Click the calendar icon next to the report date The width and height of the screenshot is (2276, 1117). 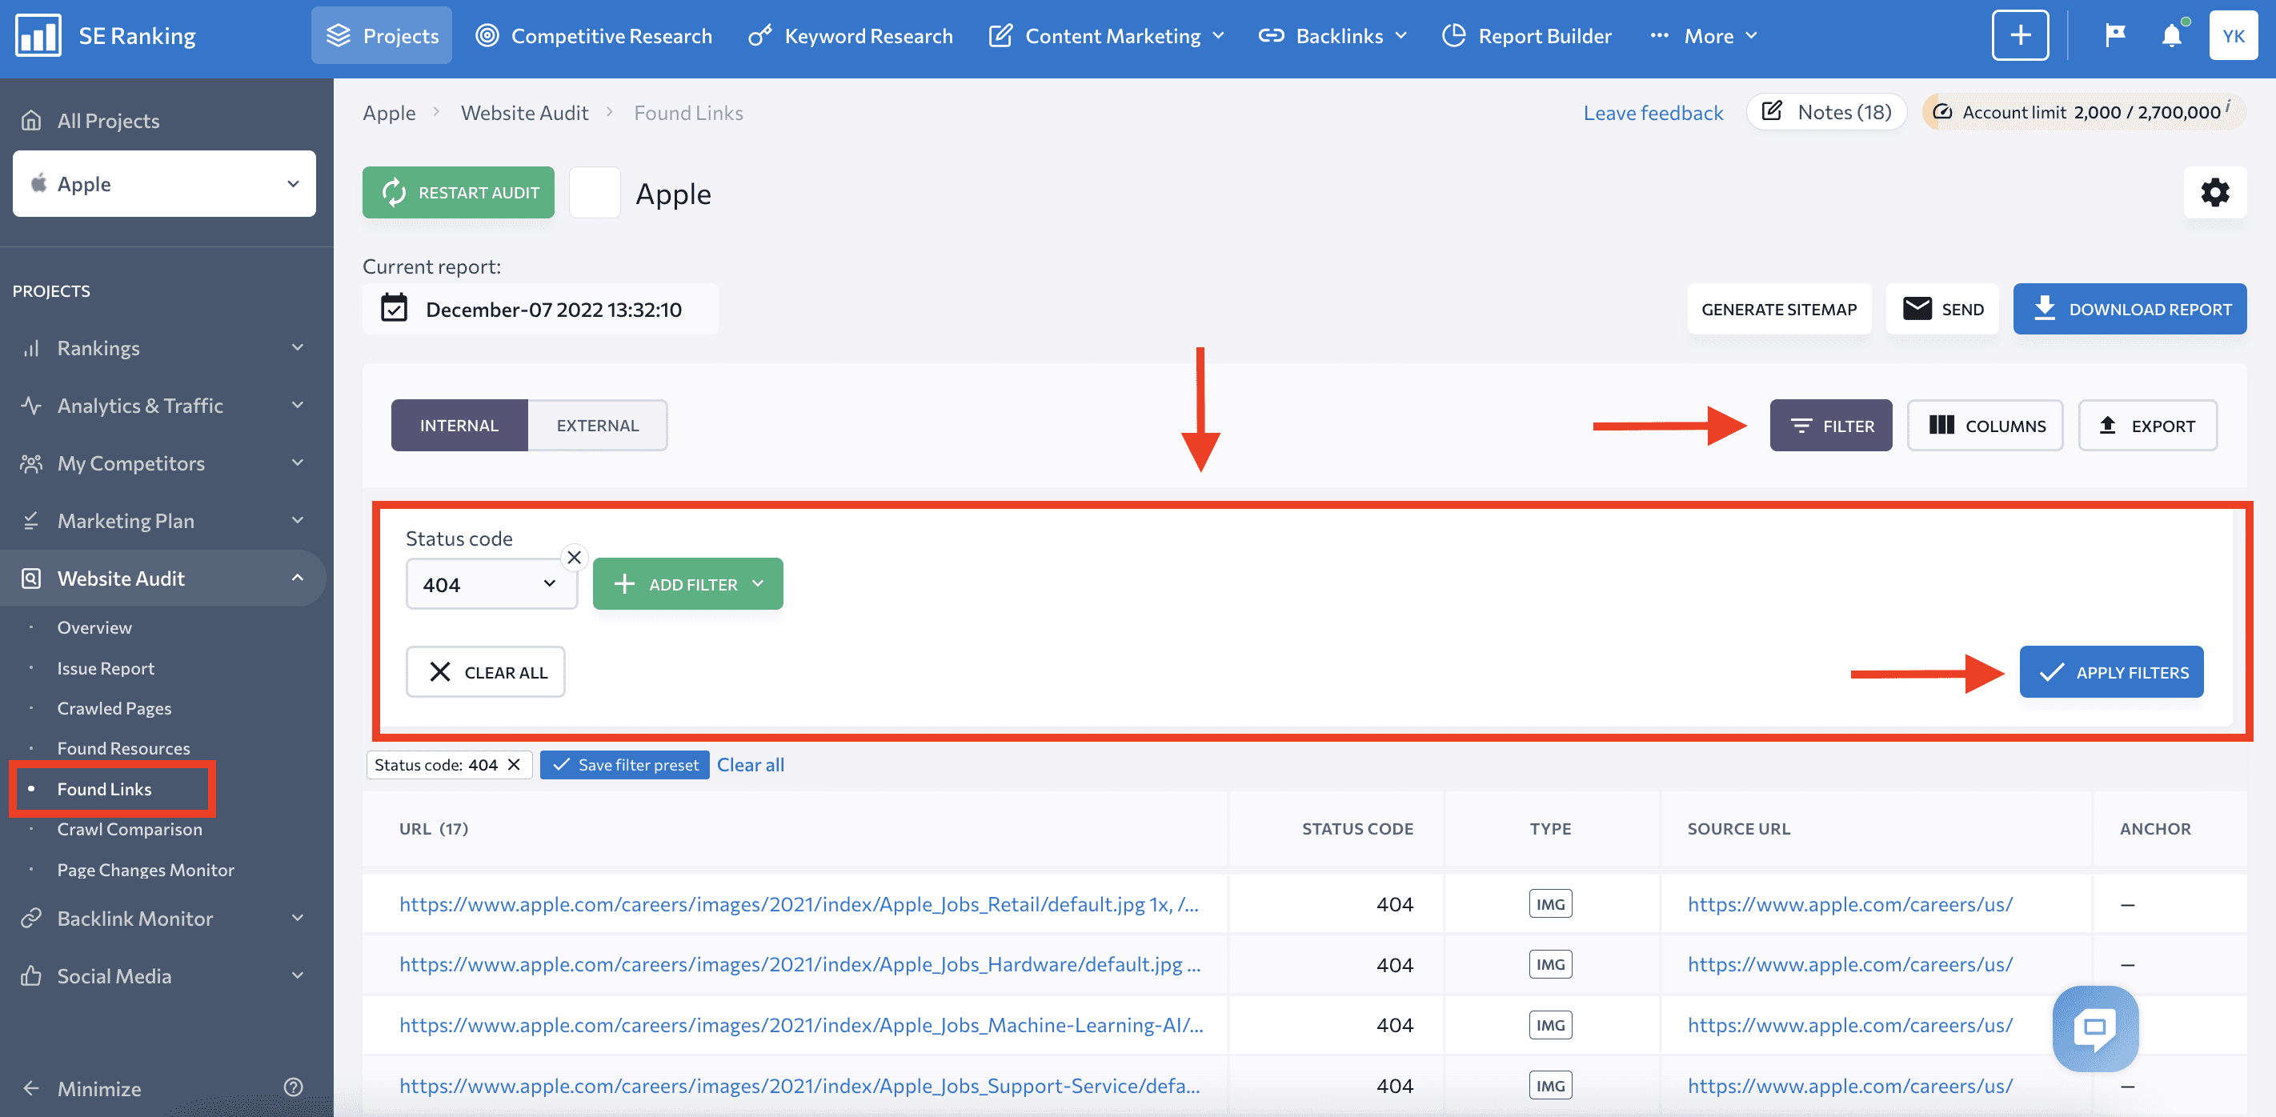(394, 308)
